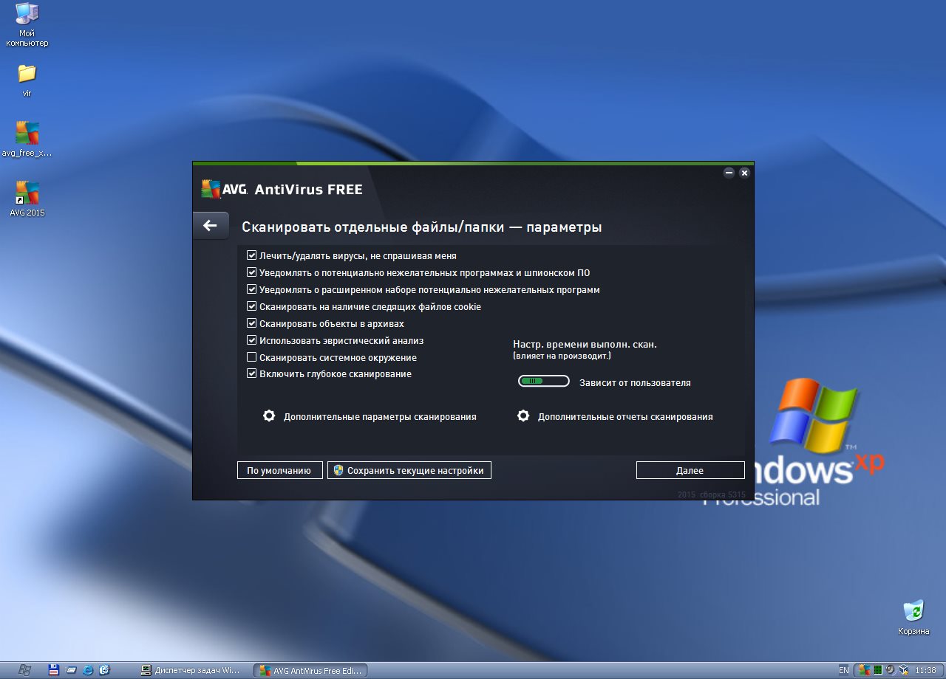Click floppy disk quick launch icon
This screenshot has height=679, width=946.
(53, 670)
